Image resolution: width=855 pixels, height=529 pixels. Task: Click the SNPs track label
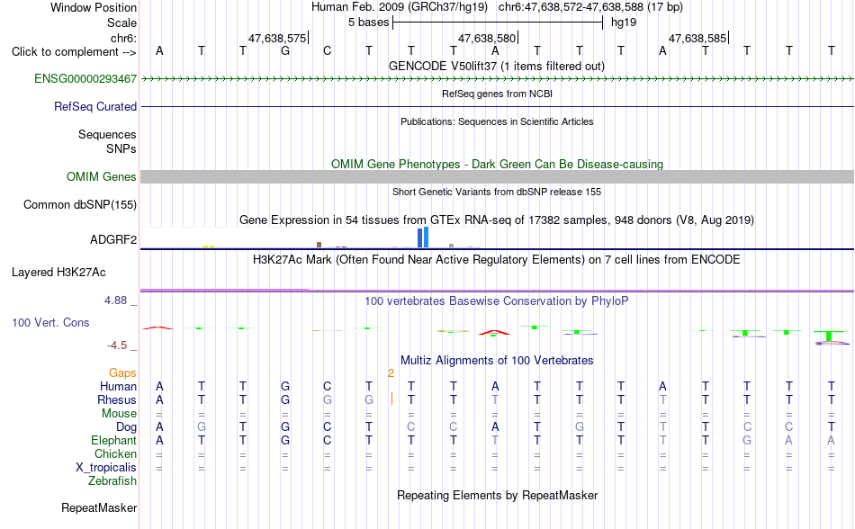[x=121, y=148]
